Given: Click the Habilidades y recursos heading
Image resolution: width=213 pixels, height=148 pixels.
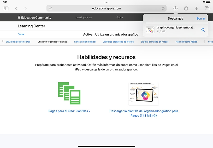Looking at the screenshot, I should coord(106,57).
